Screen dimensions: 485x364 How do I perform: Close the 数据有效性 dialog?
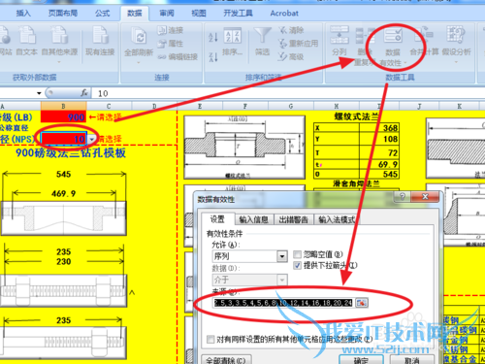tap(425, 197)
